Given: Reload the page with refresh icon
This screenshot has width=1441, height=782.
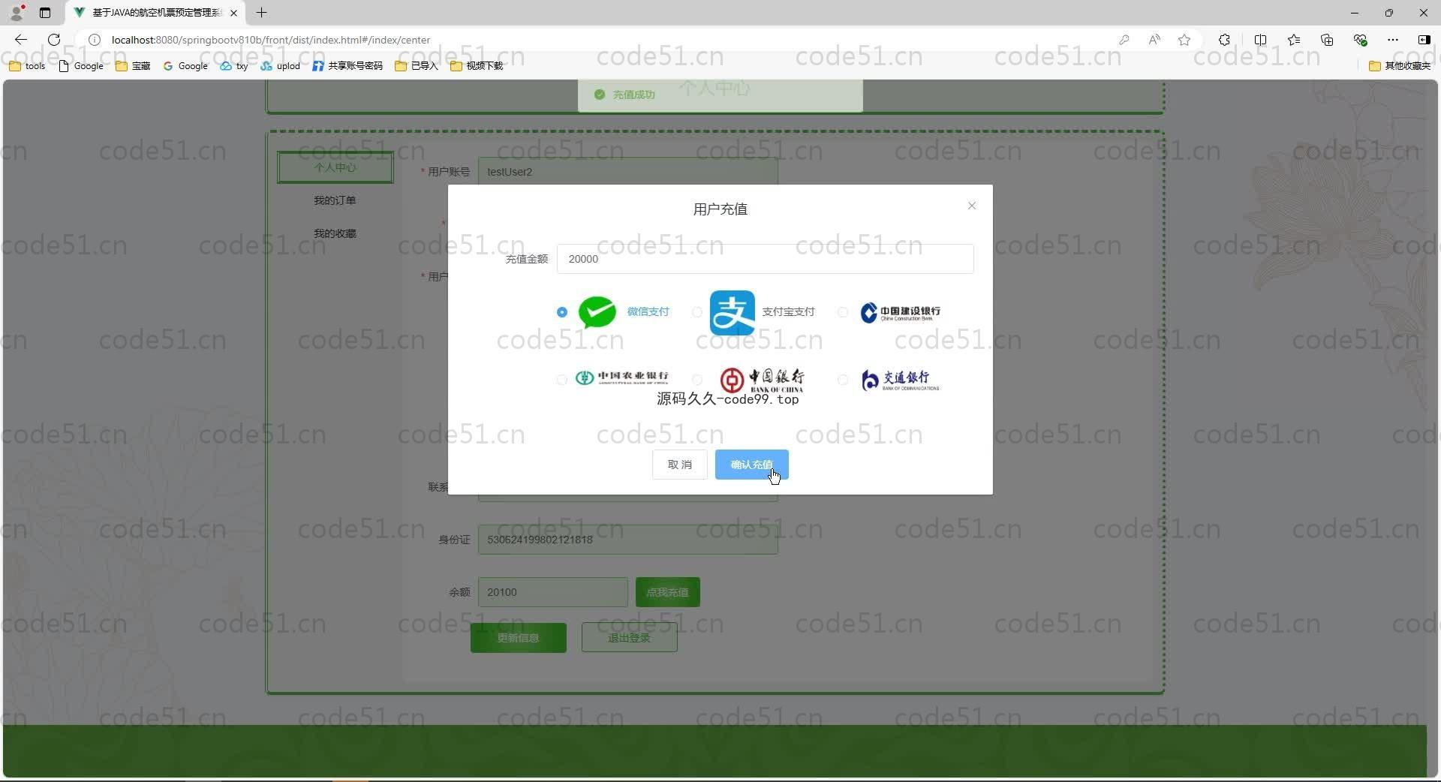Looking at the screenshot, I should (x=54, y=40).
